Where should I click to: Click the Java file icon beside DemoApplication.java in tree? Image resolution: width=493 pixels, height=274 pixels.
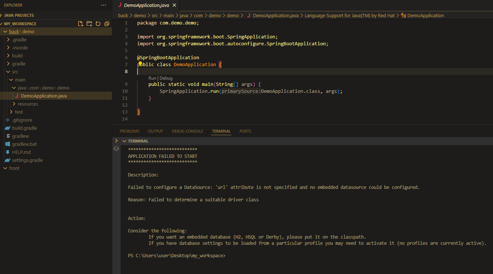[x=17, y=96]
